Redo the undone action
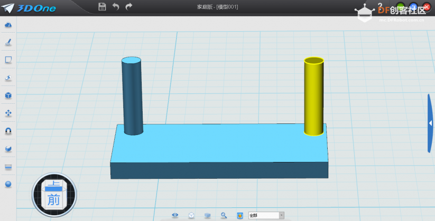Viewport: 435px width, 221px height. tap(129, 7)
